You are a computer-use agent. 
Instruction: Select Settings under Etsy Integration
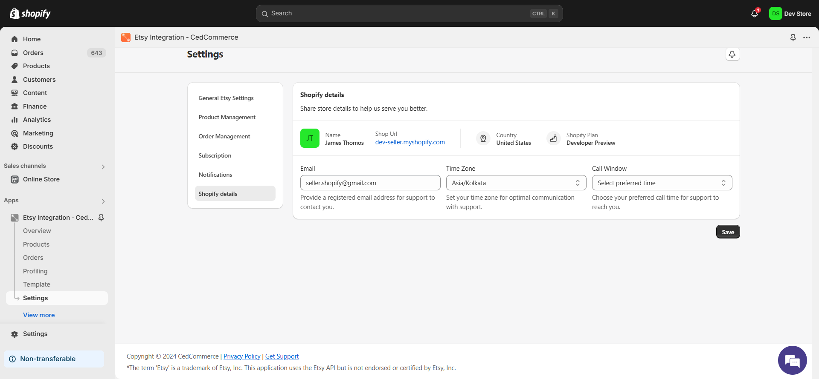point(57,298)
